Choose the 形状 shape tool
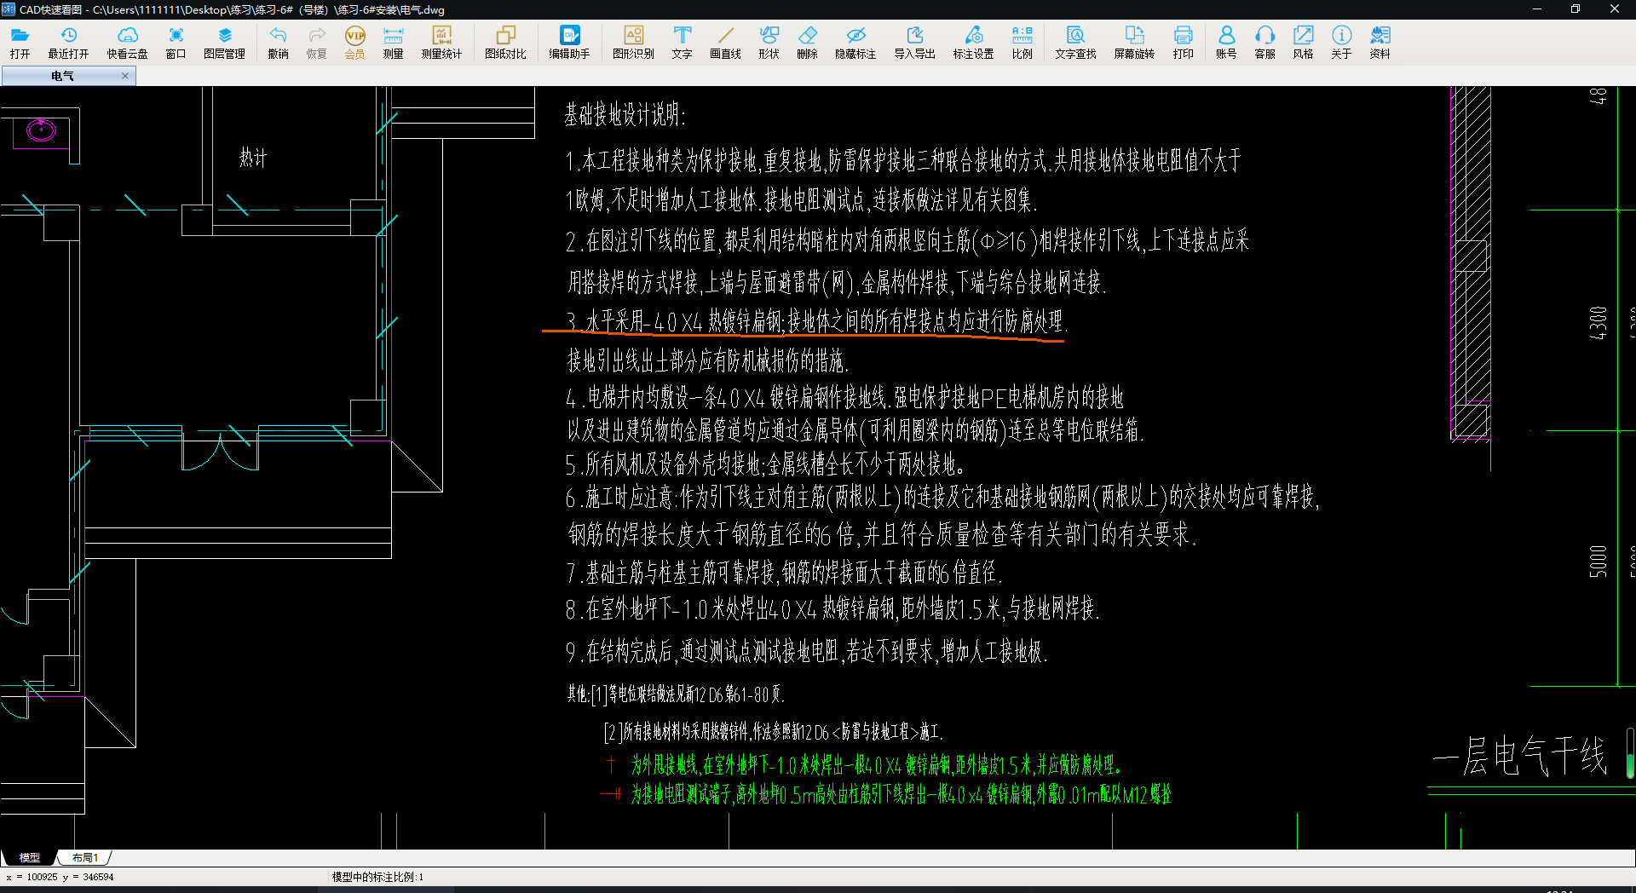1636x893 pixels. coord(769,42)
